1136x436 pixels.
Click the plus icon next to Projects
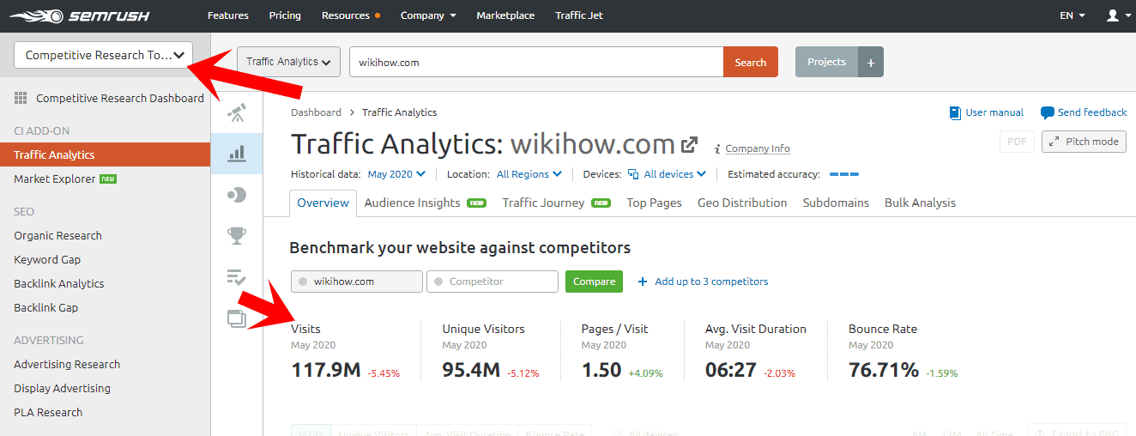tap(870, 62)
